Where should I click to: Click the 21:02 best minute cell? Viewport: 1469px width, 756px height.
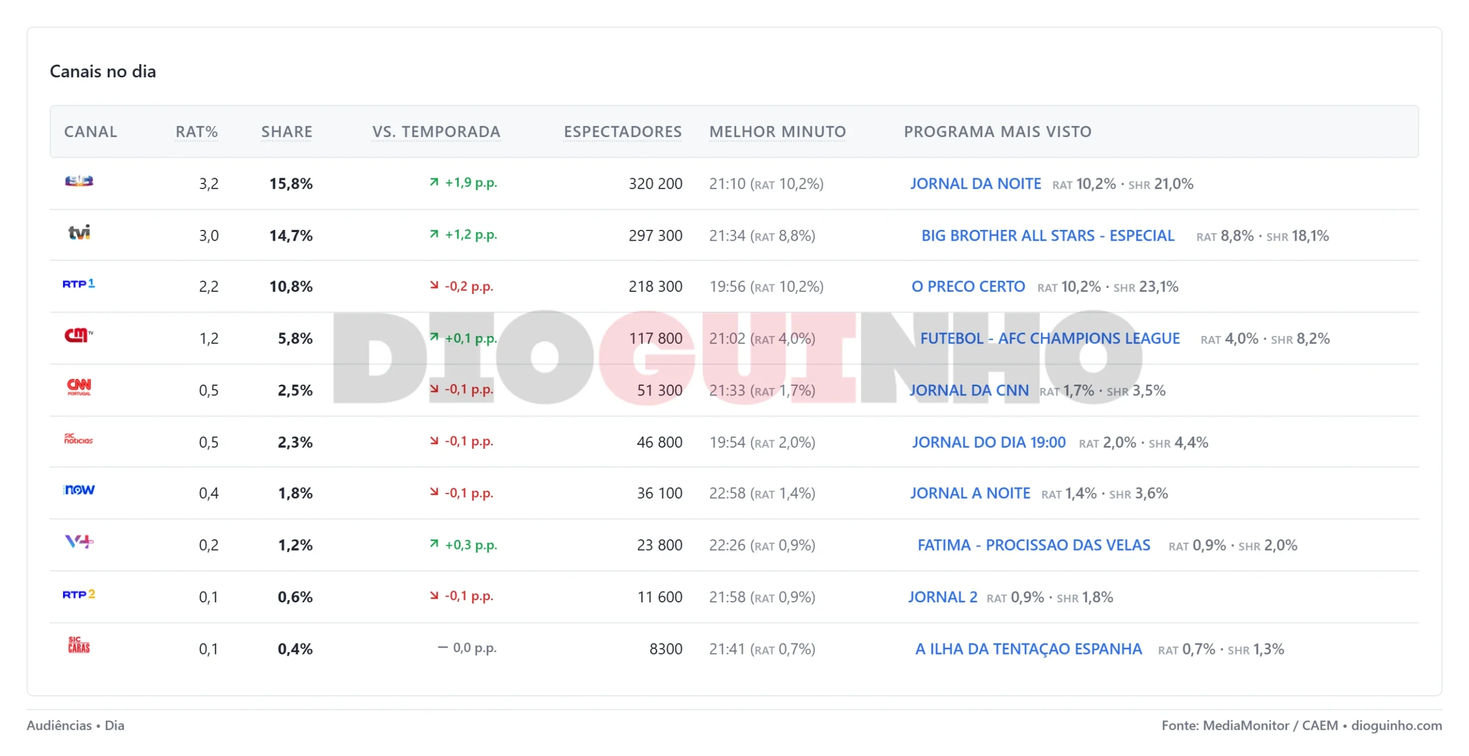762,338
